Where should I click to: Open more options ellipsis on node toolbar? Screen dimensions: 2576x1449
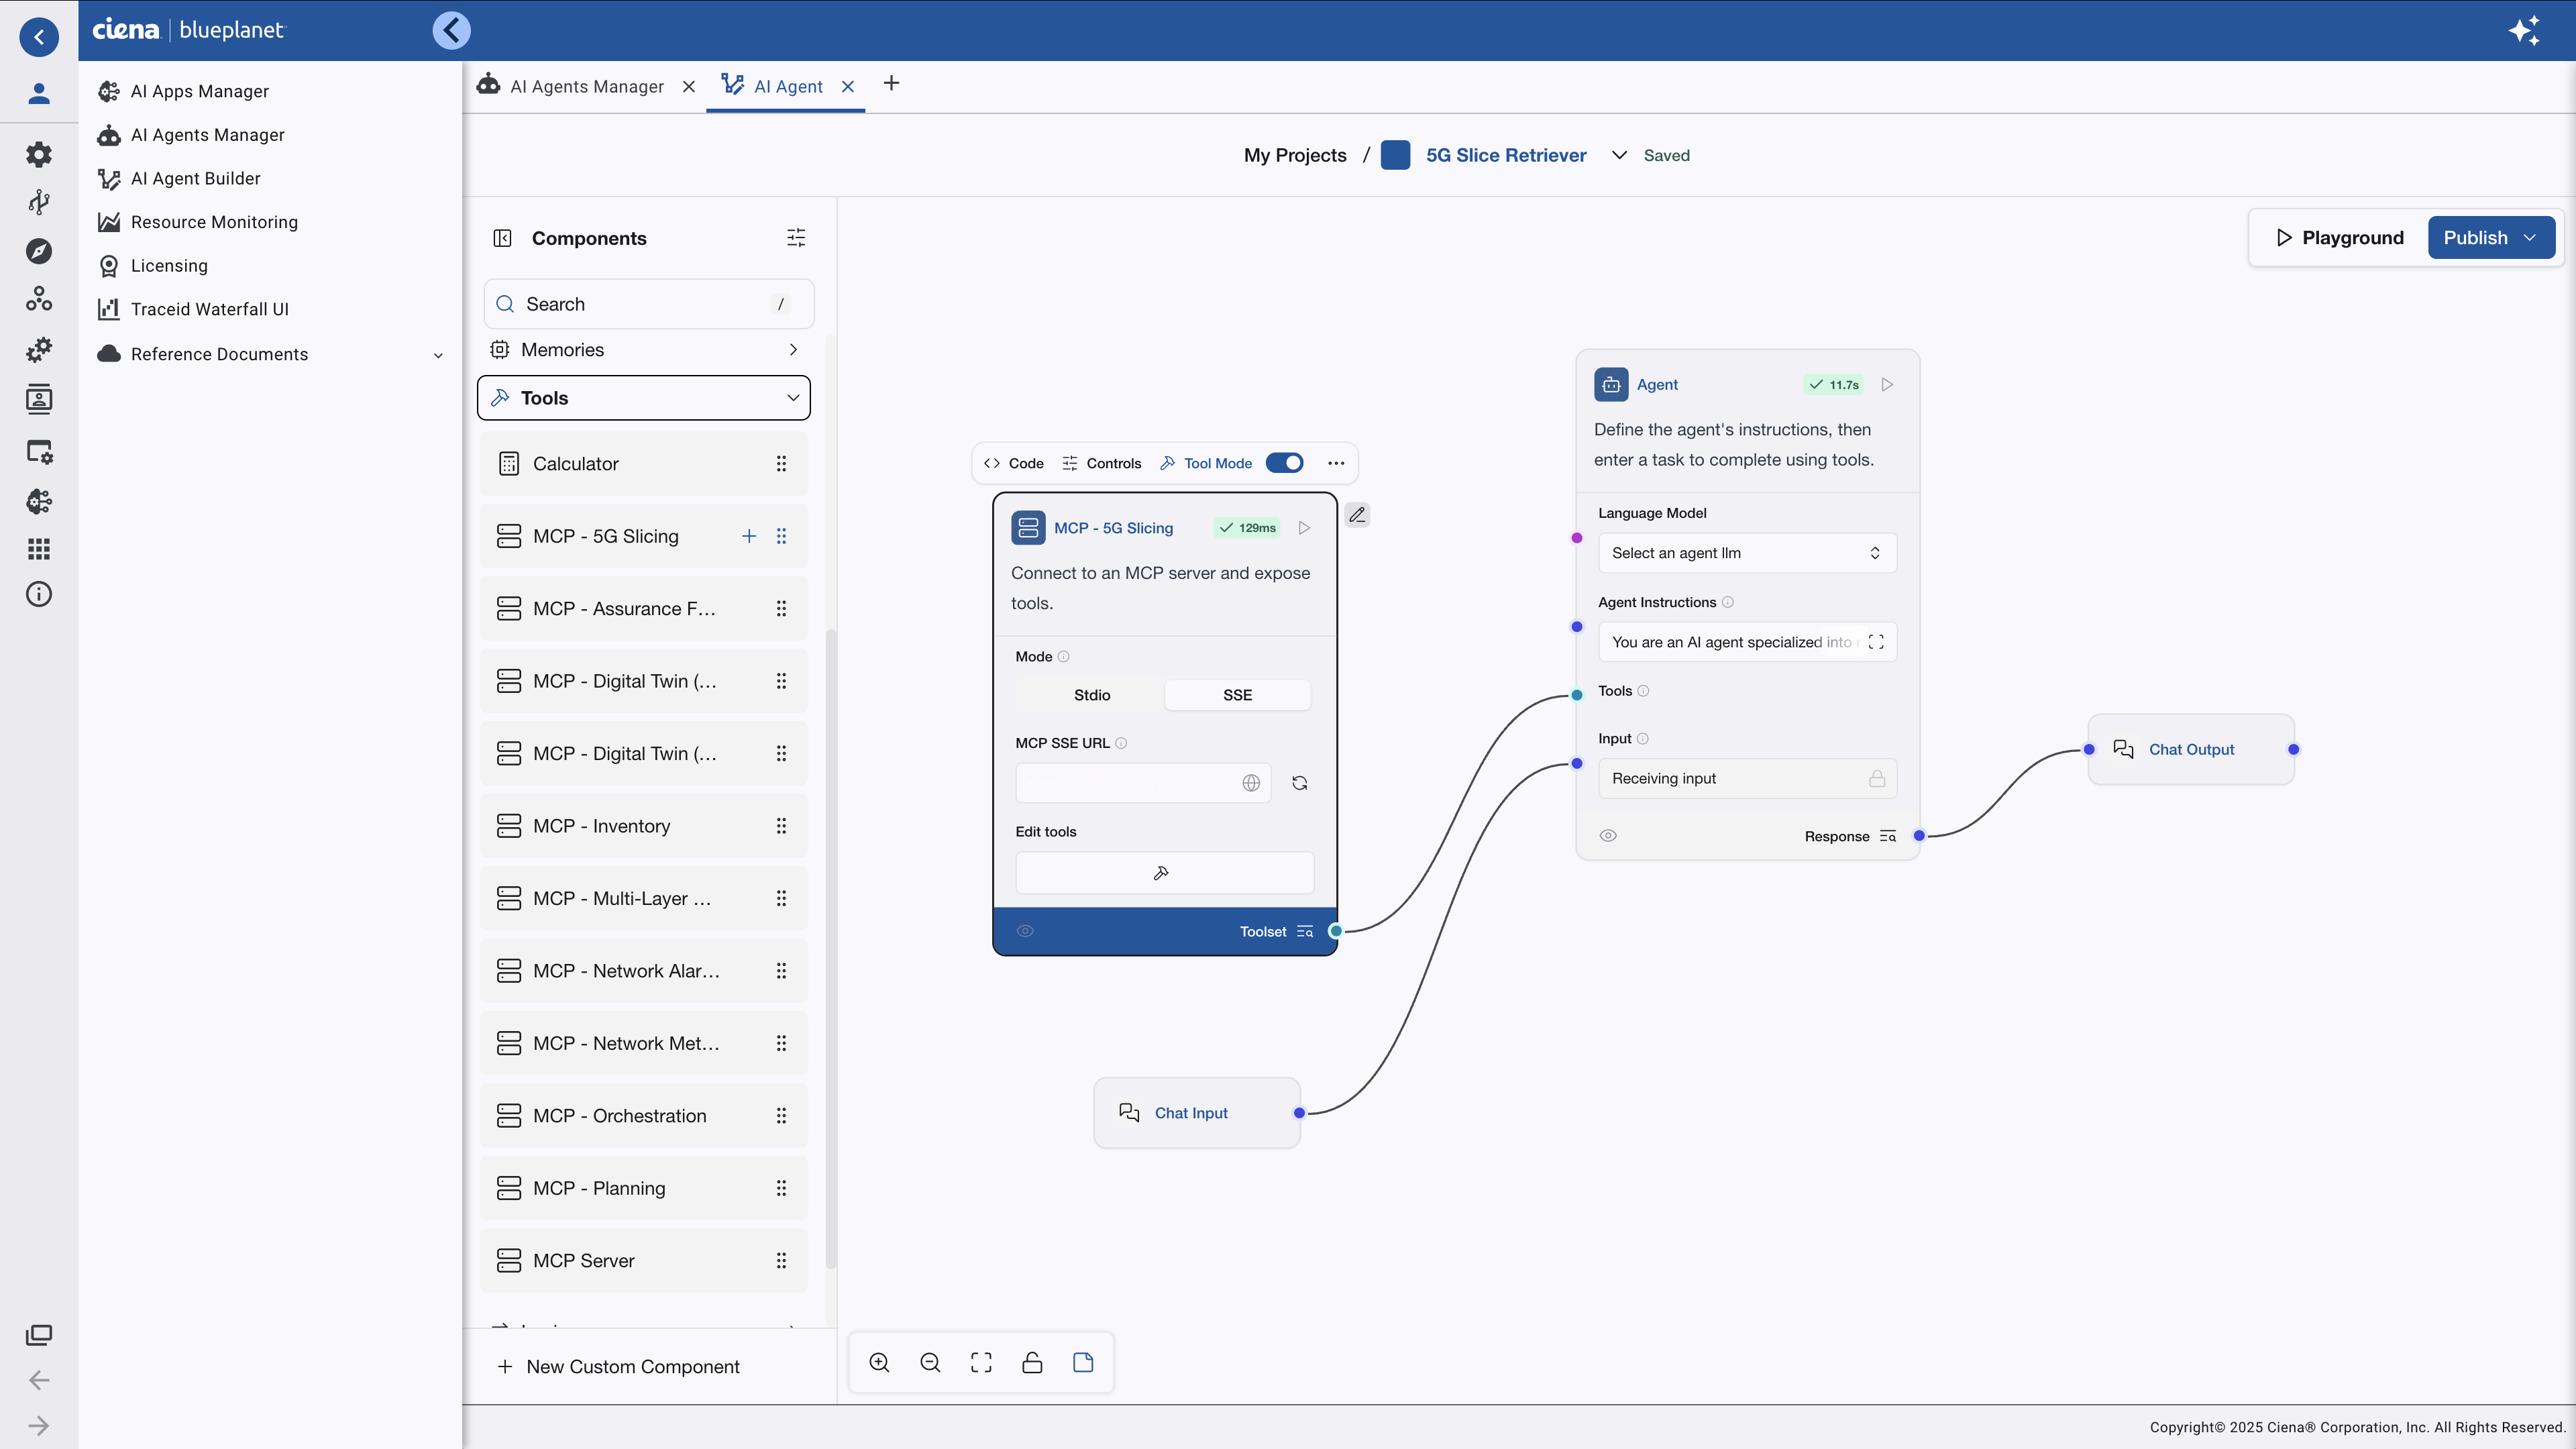(1336, 463)
